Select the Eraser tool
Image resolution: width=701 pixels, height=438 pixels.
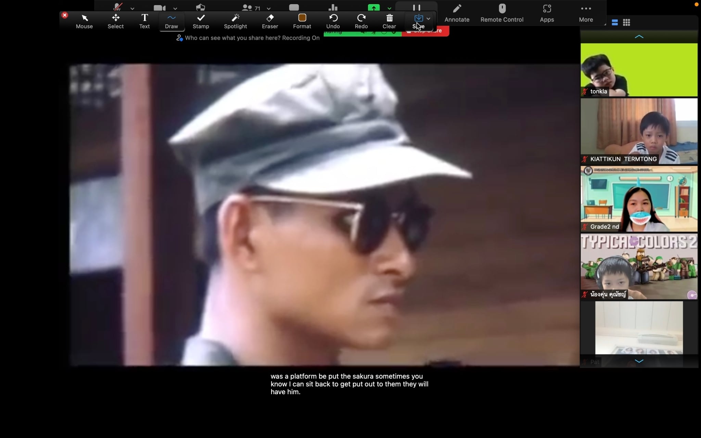[270, 21]
